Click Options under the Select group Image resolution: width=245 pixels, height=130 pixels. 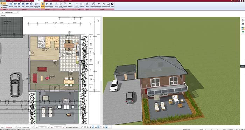tap(4, 7)
